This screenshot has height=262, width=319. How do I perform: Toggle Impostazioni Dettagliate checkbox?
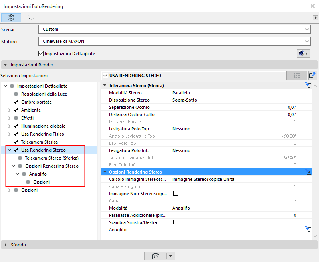(x=41, y=54)
